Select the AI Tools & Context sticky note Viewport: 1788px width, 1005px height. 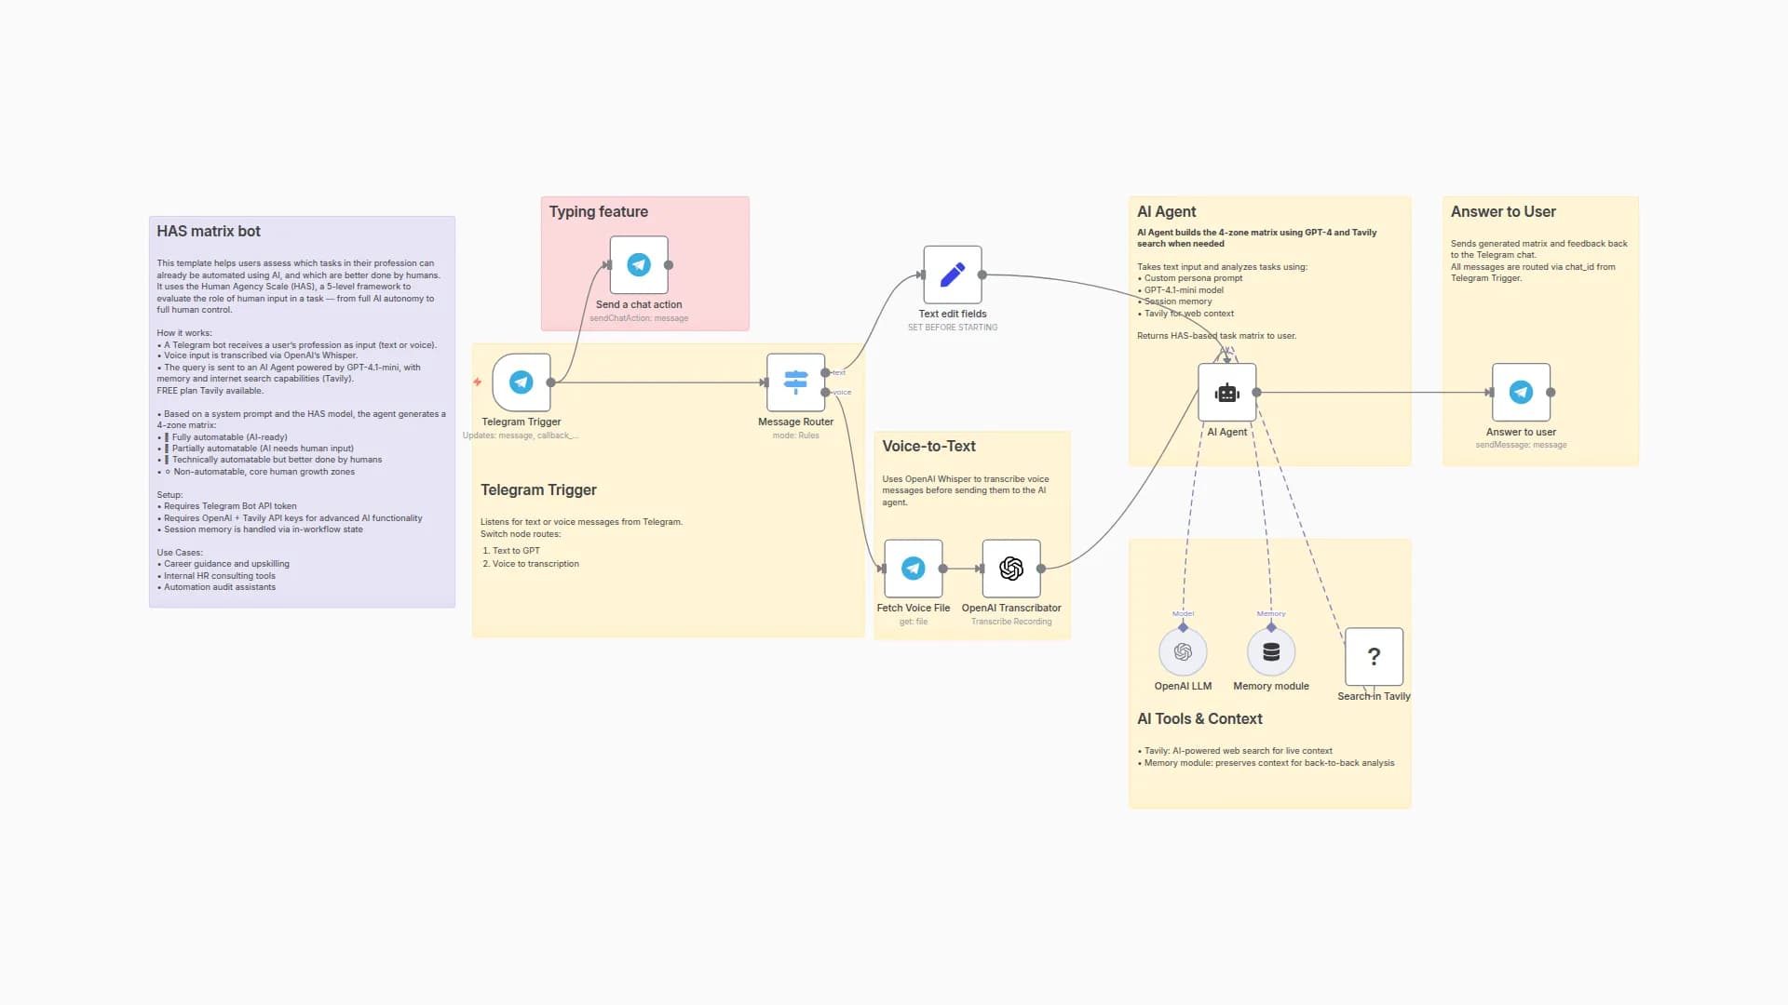1199,718
